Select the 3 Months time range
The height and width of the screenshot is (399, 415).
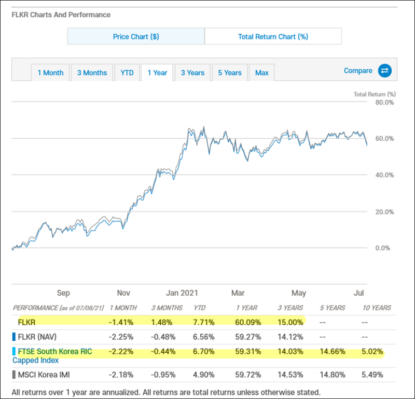click(x=92, y=73)
